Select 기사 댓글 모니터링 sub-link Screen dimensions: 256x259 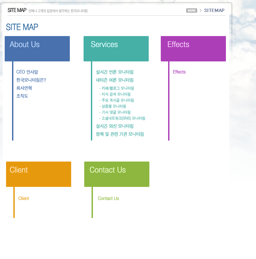115,112
